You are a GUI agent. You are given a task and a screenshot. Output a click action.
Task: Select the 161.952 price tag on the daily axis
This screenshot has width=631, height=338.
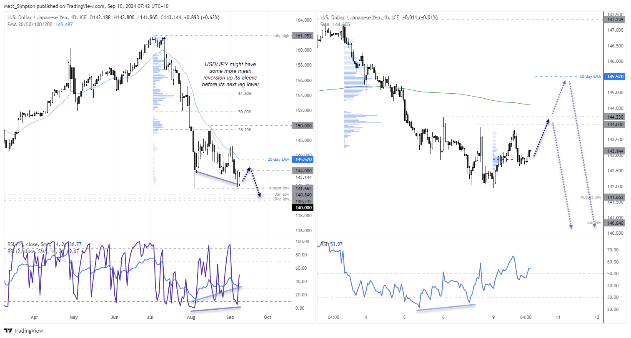coord(303,36)
